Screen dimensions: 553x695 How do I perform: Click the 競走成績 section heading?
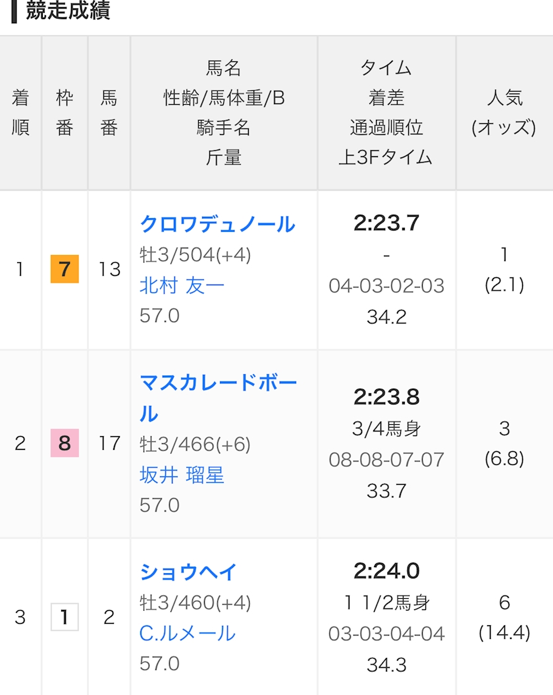point(68,11)
